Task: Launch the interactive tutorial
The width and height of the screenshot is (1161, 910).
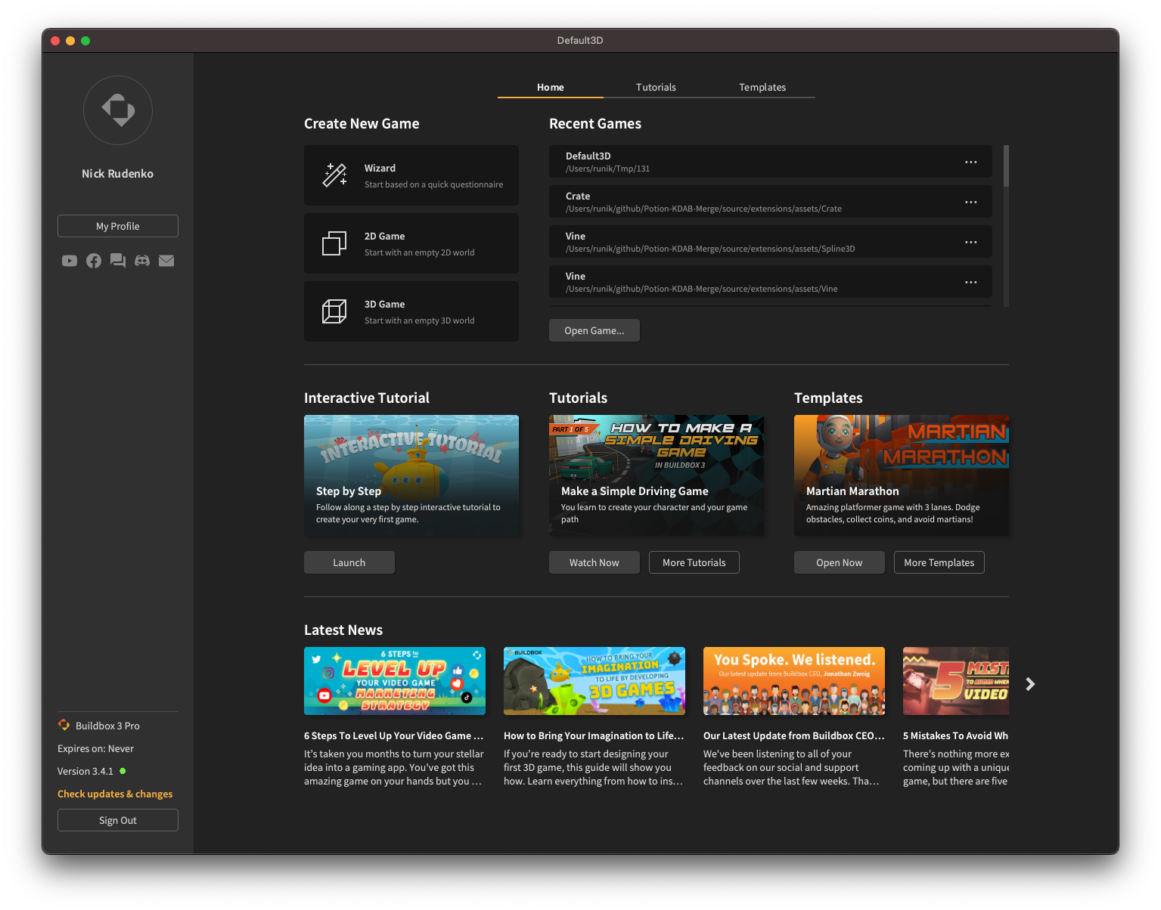Action: [x=349, y=562]
